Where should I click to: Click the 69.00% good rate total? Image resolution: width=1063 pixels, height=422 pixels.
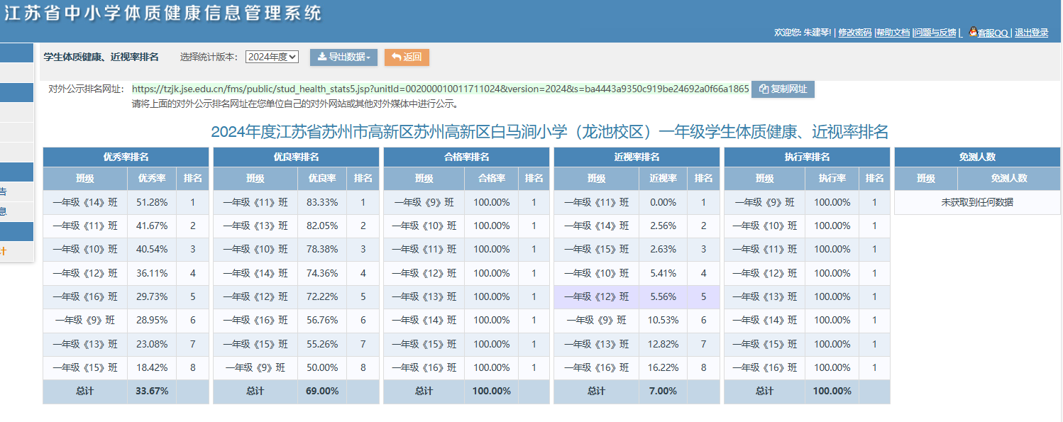coord(322,391)
